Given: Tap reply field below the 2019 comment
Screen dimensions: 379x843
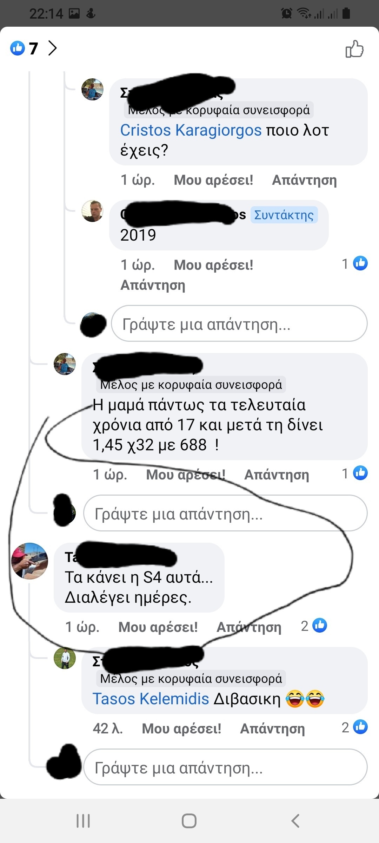Looking at the screenshot, I should 239,324.
